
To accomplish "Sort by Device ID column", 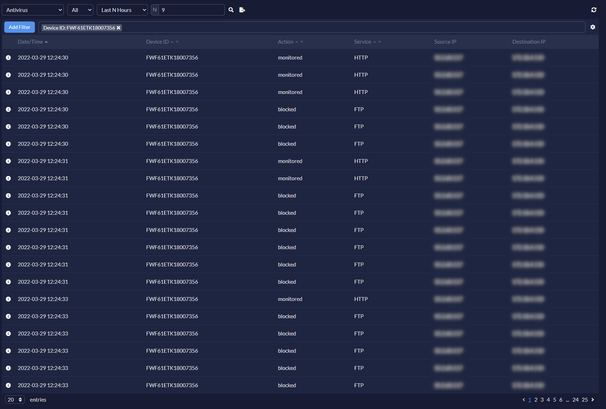I will 162,42.
